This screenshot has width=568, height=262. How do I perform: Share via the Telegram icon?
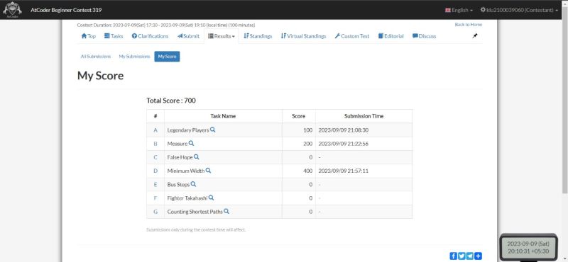click(x=470, y=256)
